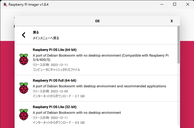Screen dimensions: 194x128
Task: Minimize the Raspberry Pi Imager window
Action: [161, 5]
